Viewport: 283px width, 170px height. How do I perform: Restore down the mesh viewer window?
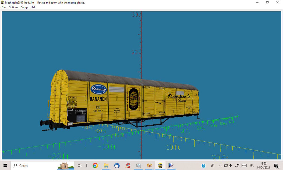tap(267, 2)
